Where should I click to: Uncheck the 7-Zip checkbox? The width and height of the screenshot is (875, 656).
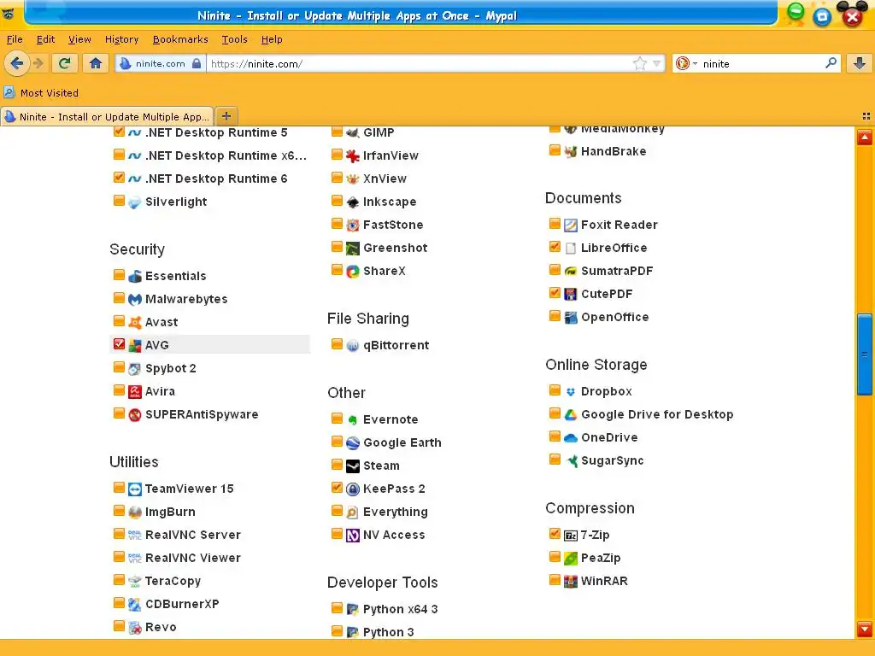coord(555,534)
